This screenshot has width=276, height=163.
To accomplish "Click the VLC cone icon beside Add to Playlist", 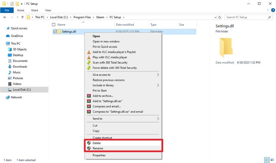I will pos(89,52).
